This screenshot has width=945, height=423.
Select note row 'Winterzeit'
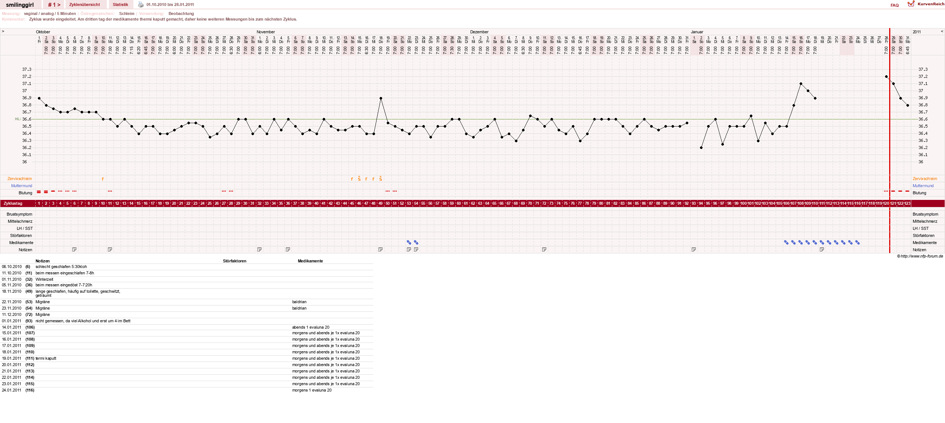[44, 279]
